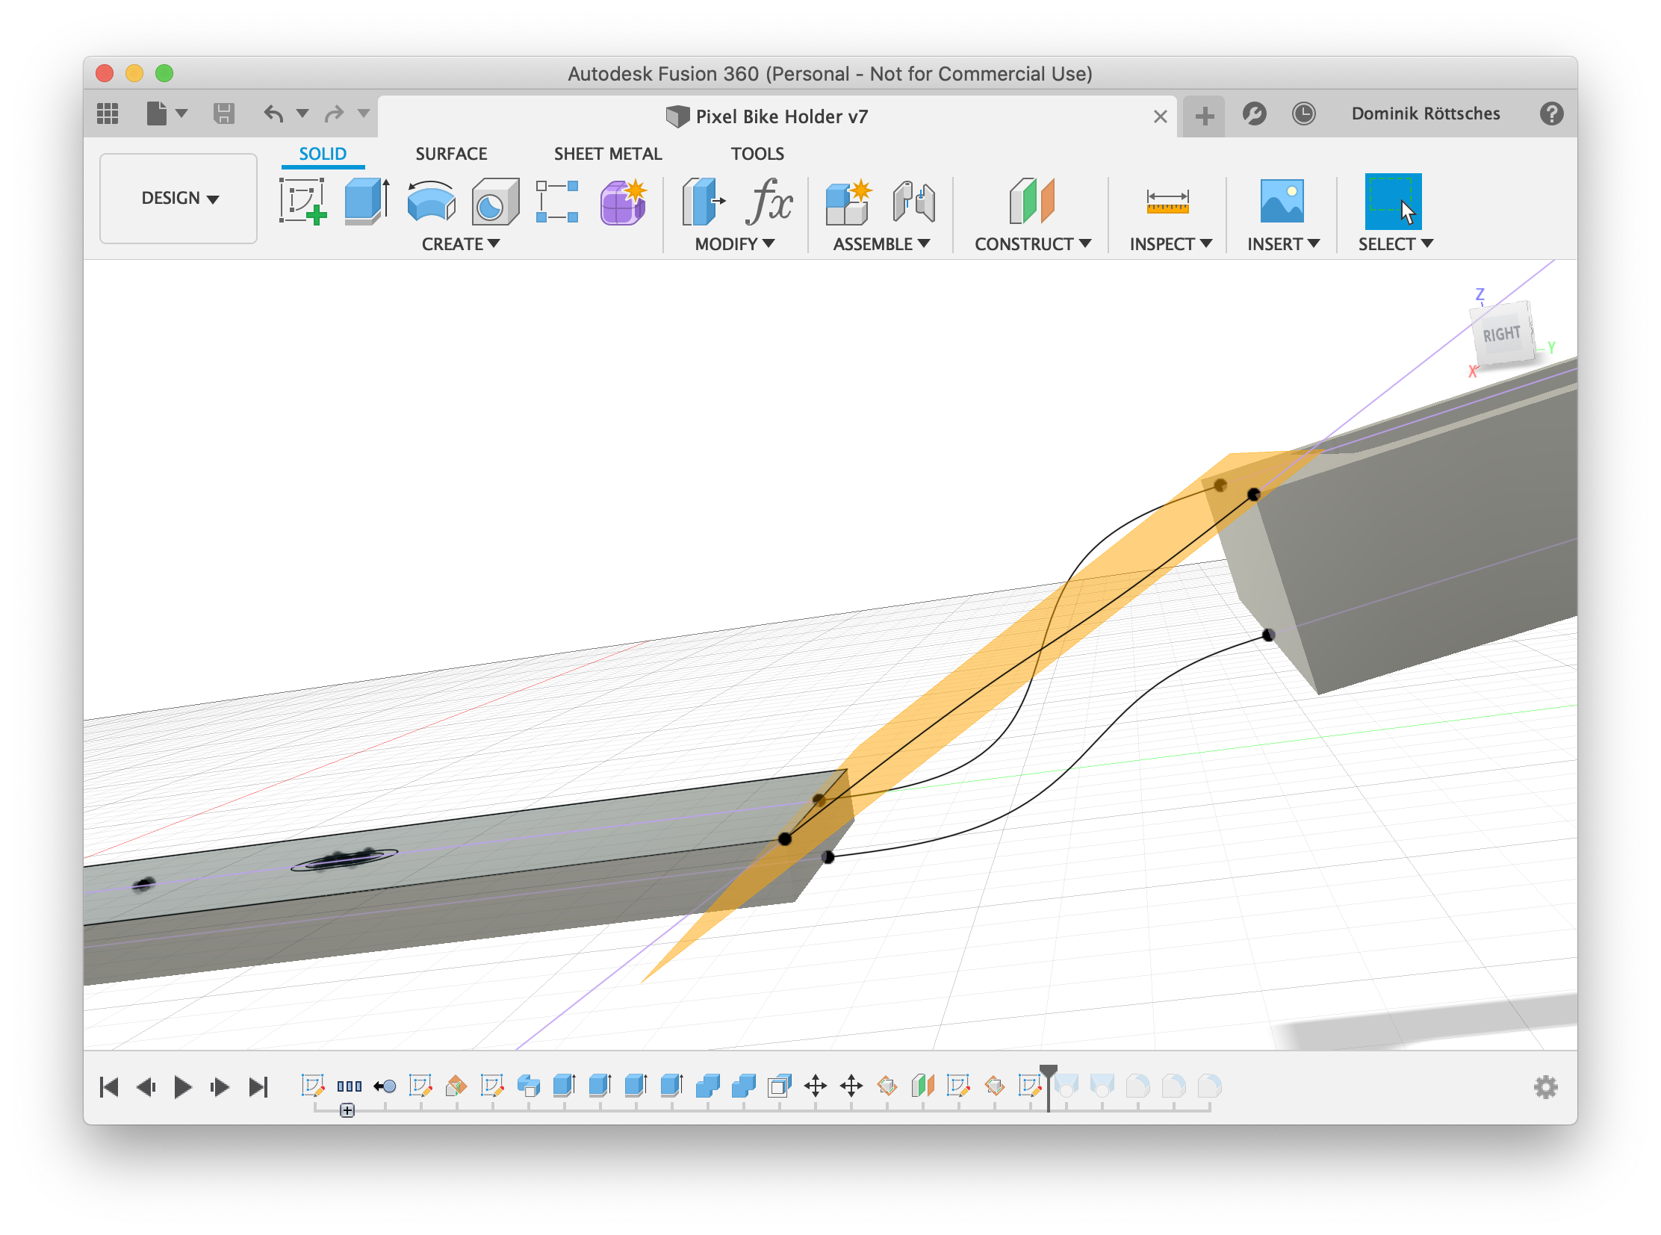
Task: Open the Create Form purple icon
Action: pos(623,201)
